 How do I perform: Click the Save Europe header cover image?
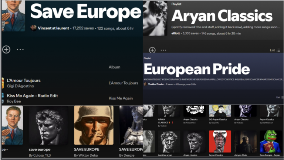pos(13,16)
